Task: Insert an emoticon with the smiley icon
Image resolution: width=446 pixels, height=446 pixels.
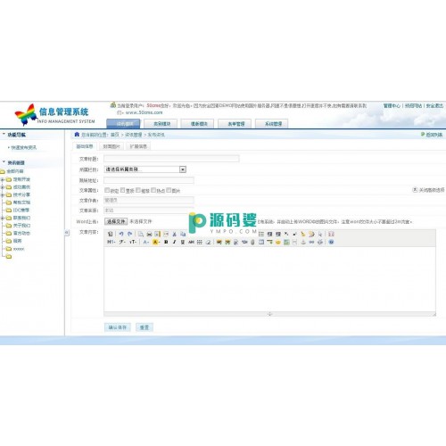Action: pos(278,242)
